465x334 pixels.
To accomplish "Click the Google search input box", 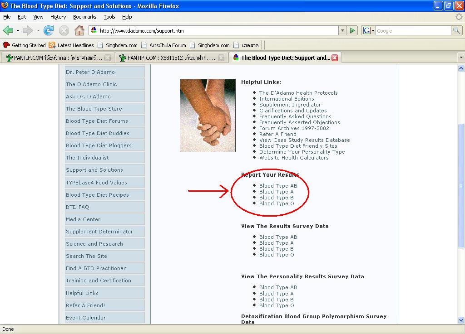I will click(x=413, y=30).
